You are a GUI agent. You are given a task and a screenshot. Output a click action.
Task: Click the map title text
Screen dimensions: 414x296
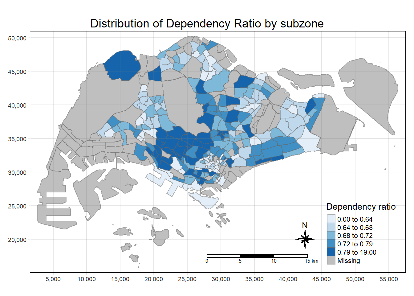pos(207,24)
